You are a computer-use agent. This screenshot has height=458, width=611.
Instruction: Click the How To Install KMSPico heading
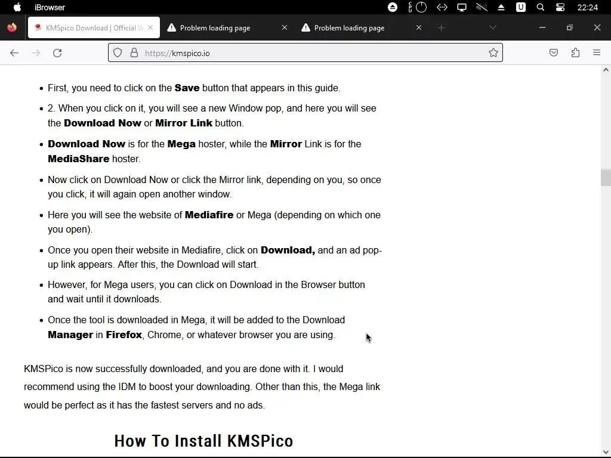[x=203, y=441]
